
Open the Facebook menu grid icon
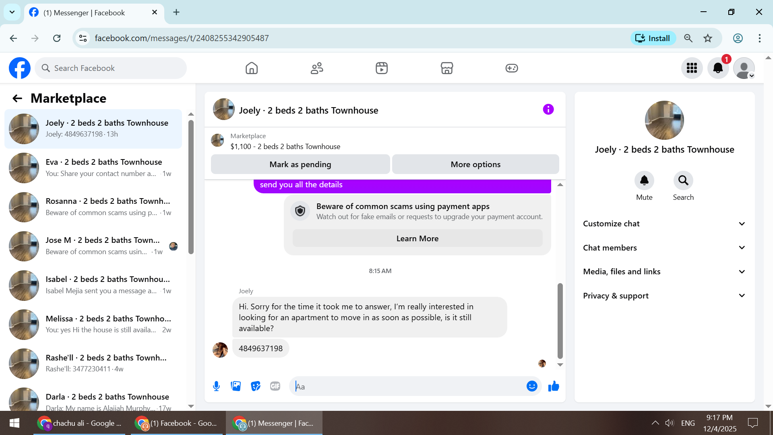[692, 68]
